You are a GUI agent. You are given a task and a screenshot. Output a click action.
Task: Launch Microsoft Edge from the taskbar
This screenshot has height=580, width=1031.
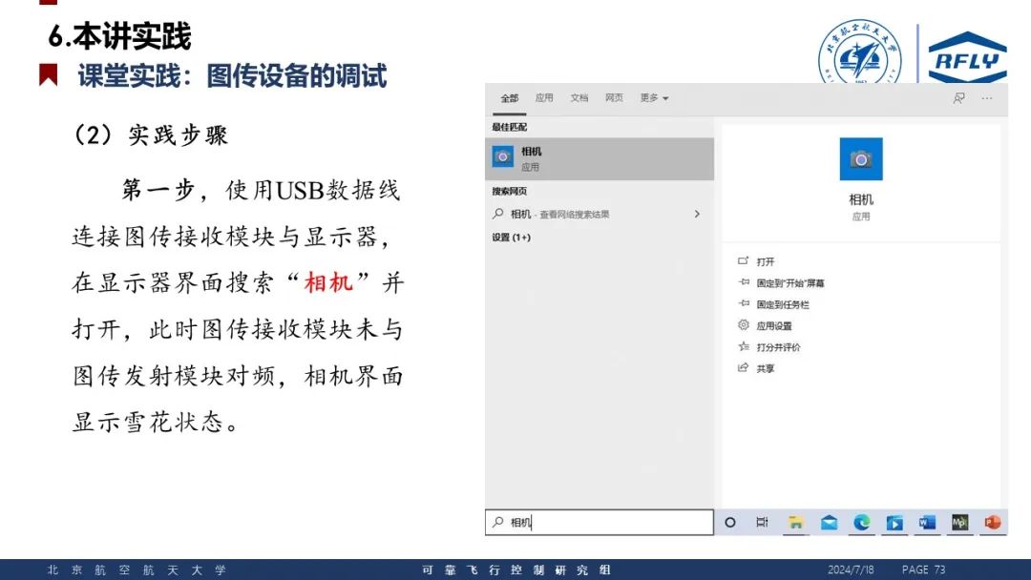(861, 523)
